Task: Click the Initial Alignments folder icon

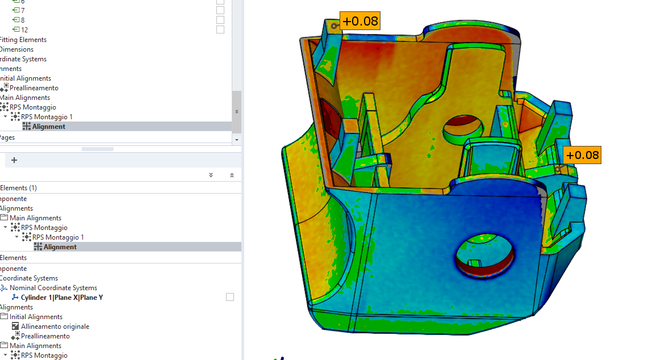Action: [x=4, y=317]
